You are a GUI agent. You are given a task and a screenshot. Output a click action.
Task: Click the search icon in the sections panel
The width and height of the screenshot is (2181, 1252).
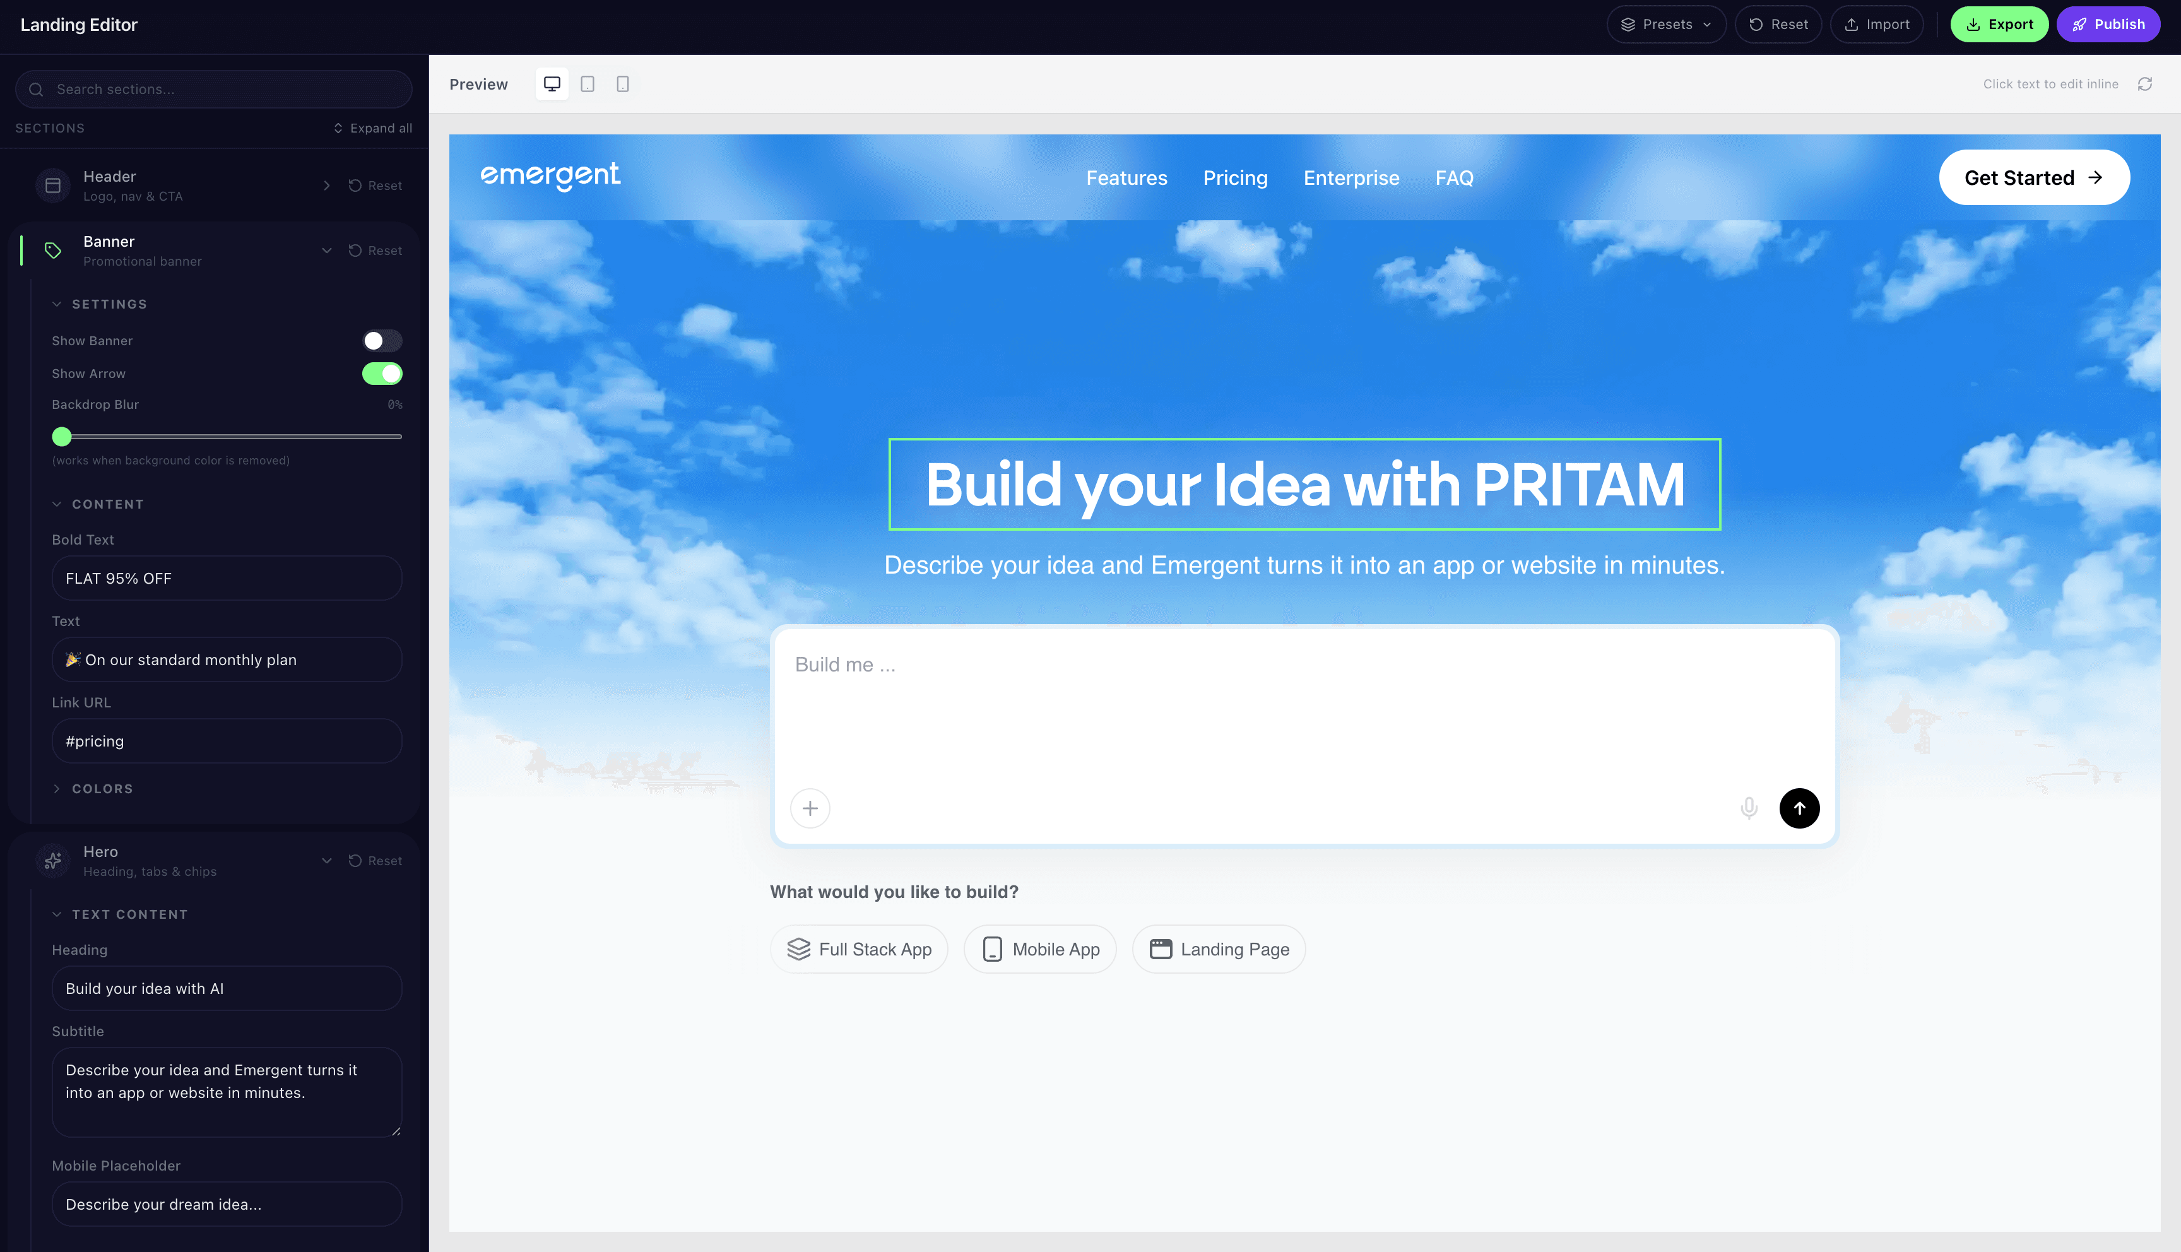[36, 88]
